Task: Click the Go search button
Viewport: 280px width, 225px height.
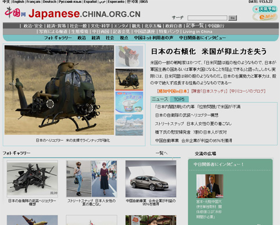Action: tap(232, 18)
